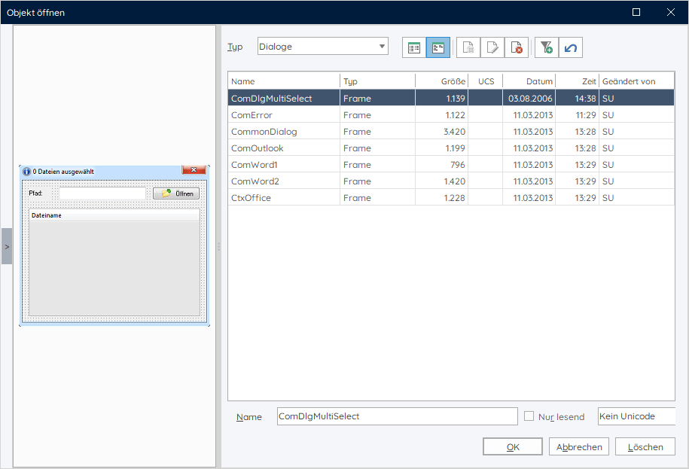This screenshot has width=689, height=469.
Task: Enable the Nur lesend checkbox
Action: (x=529, y=416)
